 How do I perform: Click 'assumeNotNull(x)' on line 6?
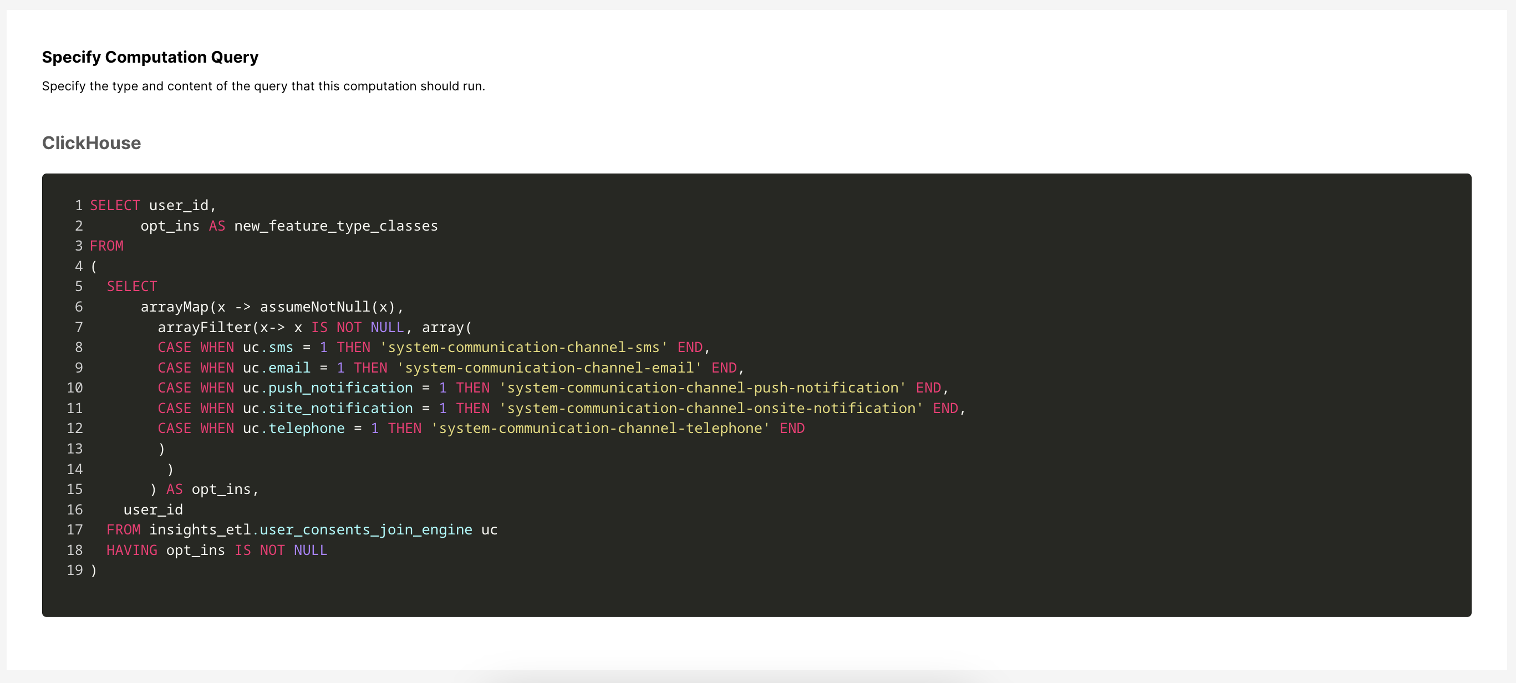328,307
